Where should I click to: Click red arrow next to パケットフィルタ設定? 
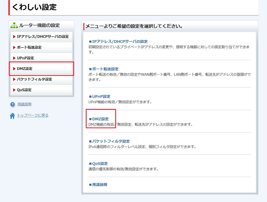click(x=14, y=79)
